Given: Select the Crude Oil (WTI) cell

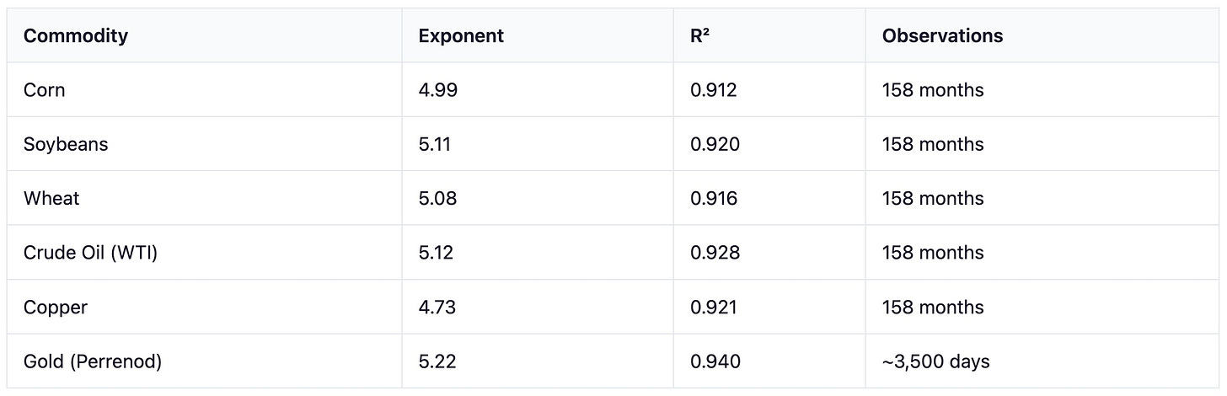Looking at the screenshot, I should (91, 253).
